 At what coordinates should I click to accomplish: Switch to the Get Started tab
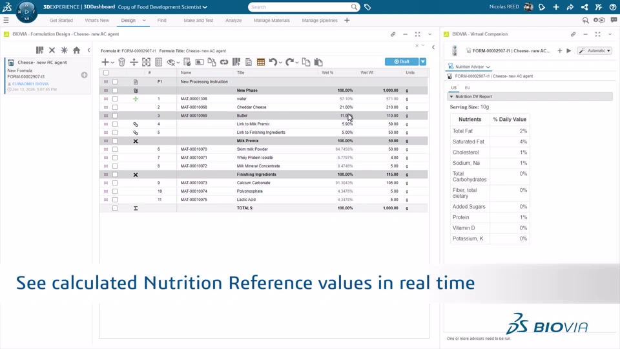(61, 20)
